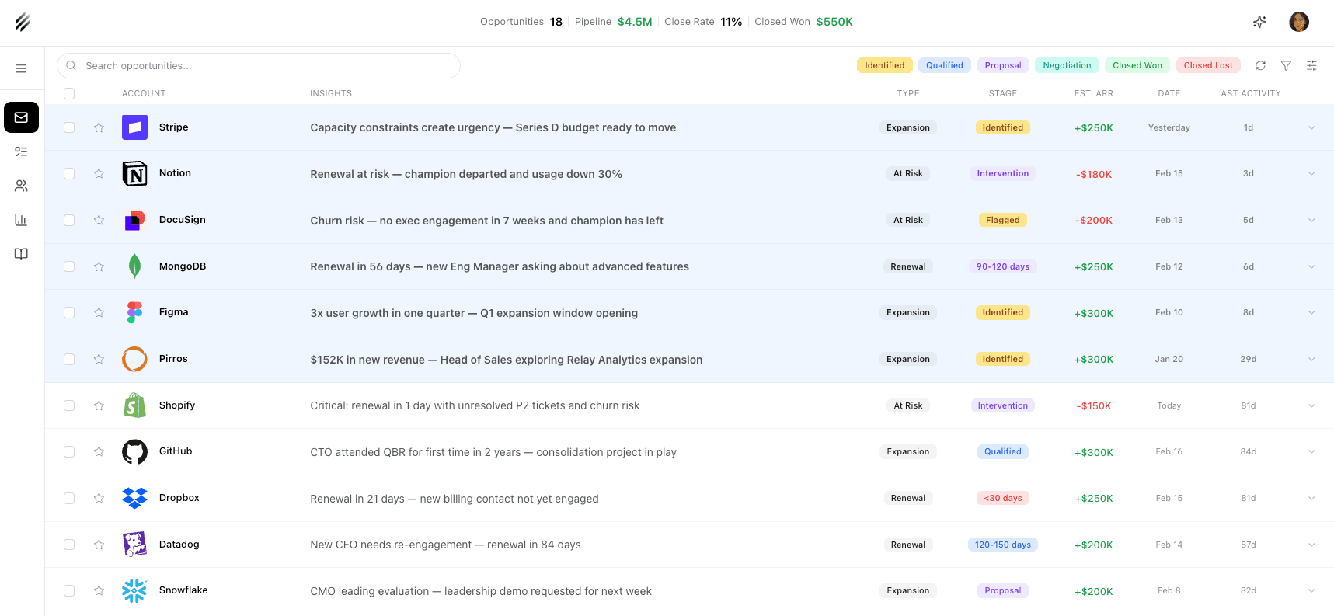Filter by the Closed Lost stage chip

(1208, 65)
